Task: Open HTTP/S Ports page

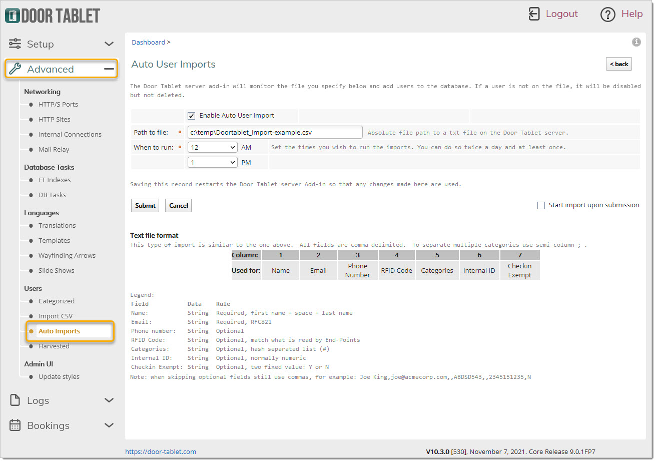Action: click(x=58, y=105)
